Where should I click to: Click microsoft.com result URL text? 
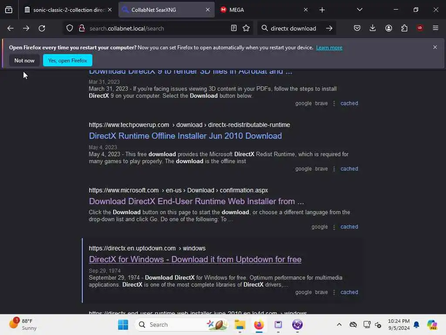pos(178,190)
